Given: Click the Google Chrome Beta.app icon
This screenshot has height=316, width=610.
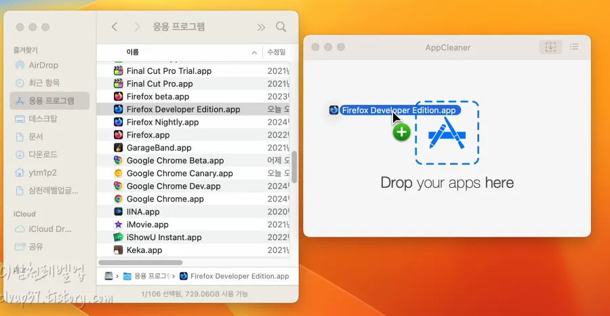Looking at the screenshot, I should 118,160.
